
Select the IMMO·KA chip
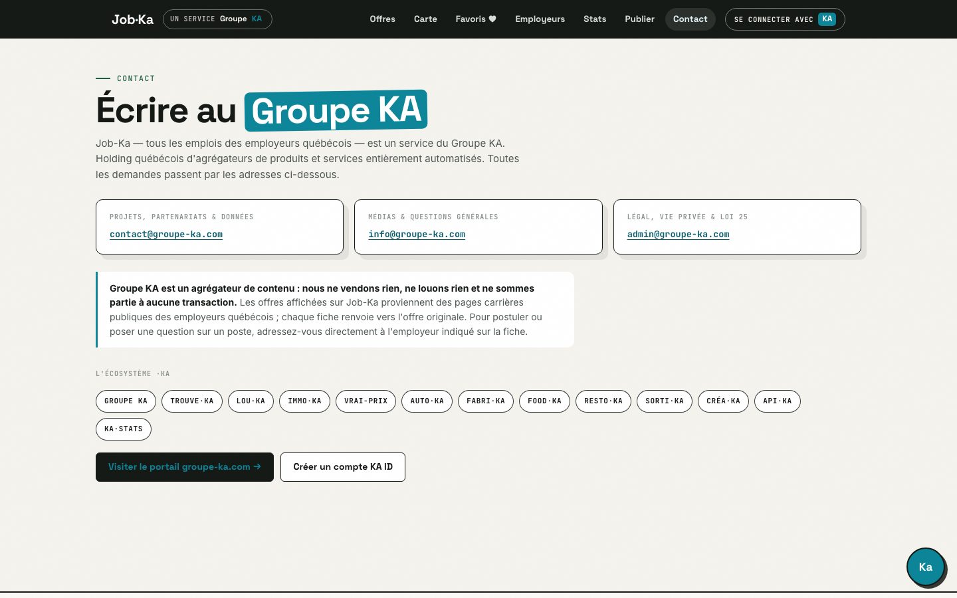[x=304, y=401]
